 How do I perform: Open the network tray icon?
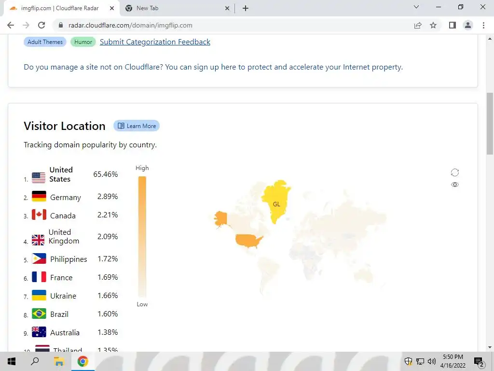(420, 361)
